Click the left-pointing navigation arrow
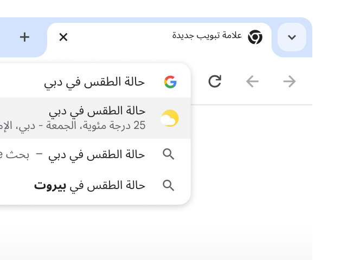Screen dimensions: 347x260 252,82
